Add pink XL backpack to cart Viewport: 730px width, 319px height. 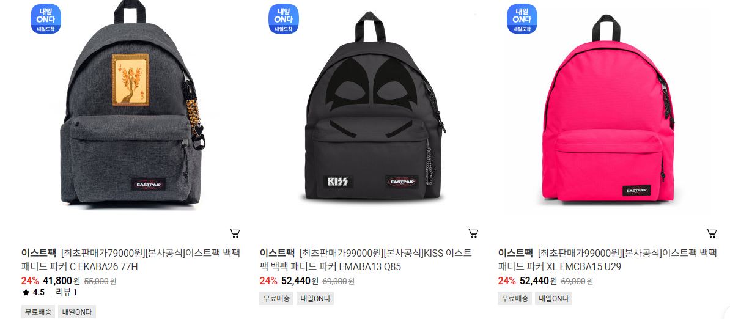[712, 233]
